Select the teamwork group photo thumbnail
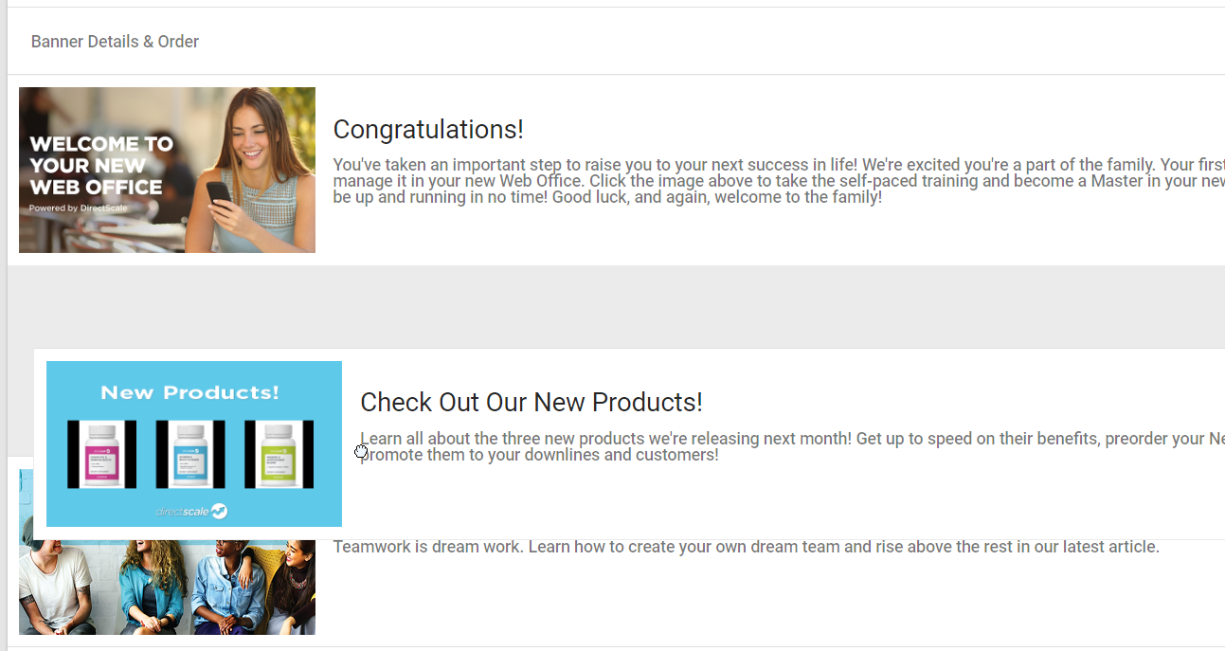The width and height of the screenshot is (1225, 651). coord(167,588)
